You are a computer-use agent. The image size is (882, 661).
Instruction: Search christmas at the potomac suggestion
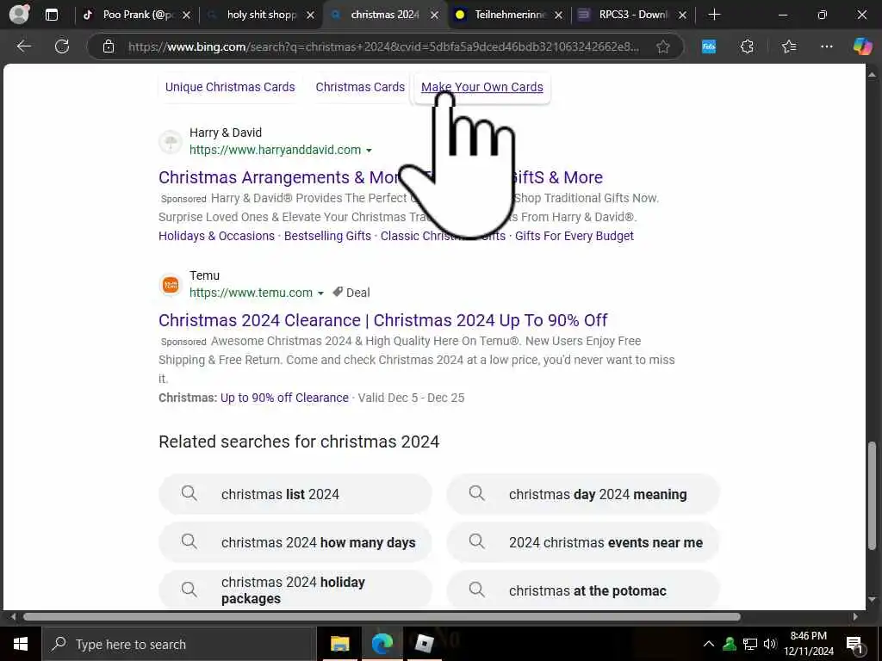(x=583, y=590)
